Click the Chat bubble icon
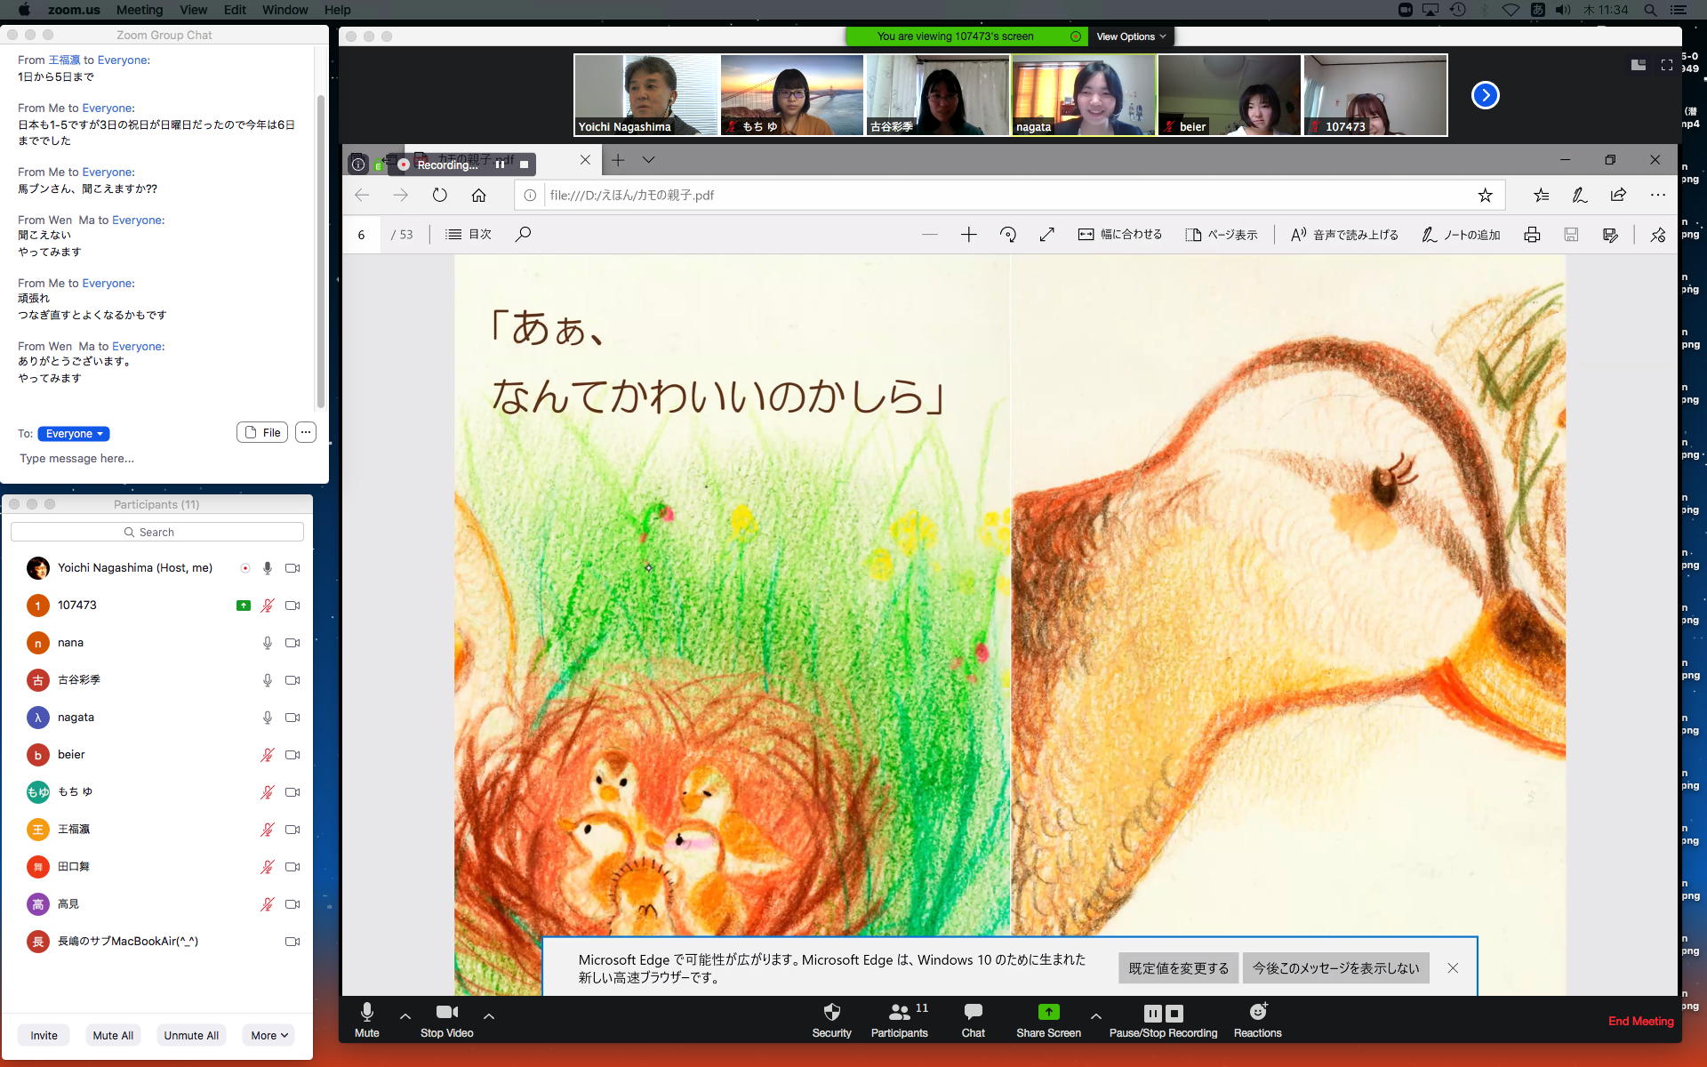The image size is (1707, 1067). (973, 1012)
